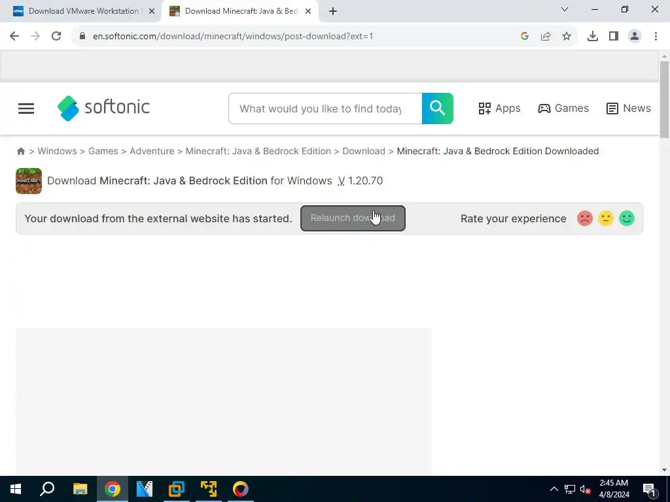Reload the Softonic page

click(x=56, y=37)
